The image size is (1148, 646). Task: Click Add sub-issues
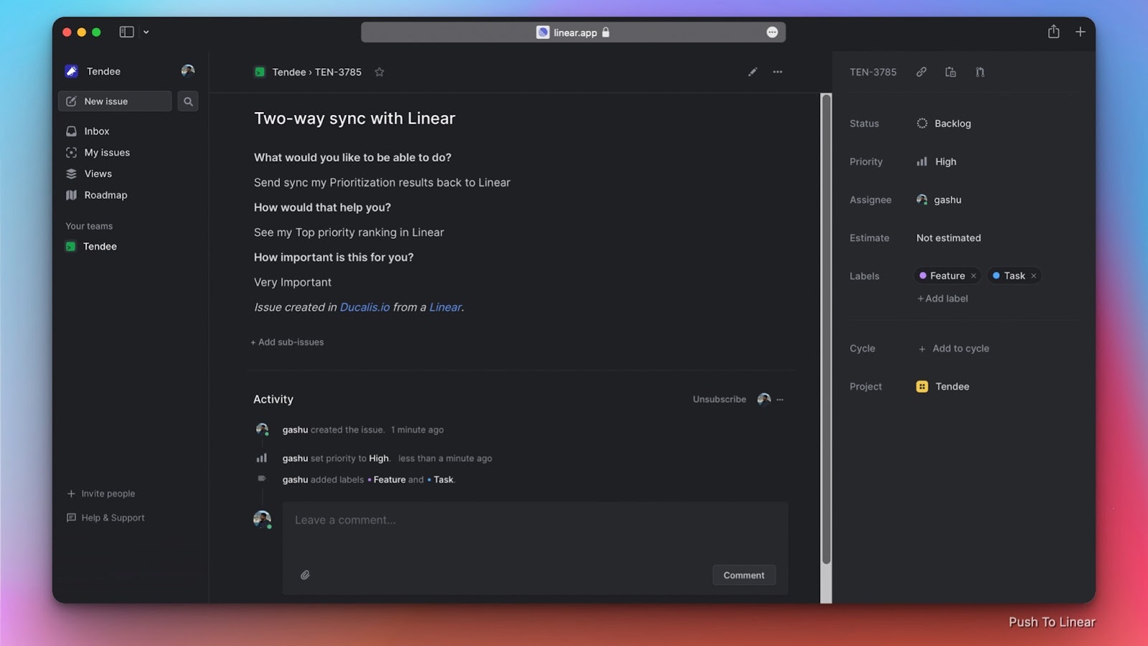tap(287, 342)
